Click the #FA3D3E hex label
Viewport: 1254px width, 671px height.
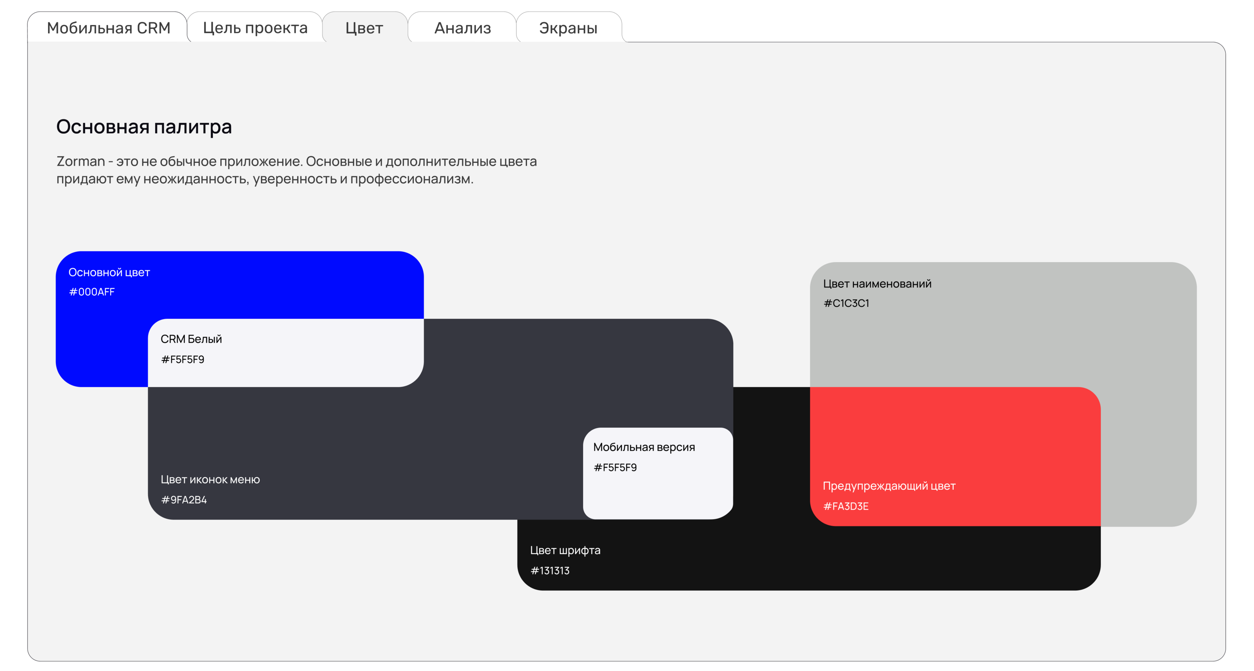(x=846, y=506)
